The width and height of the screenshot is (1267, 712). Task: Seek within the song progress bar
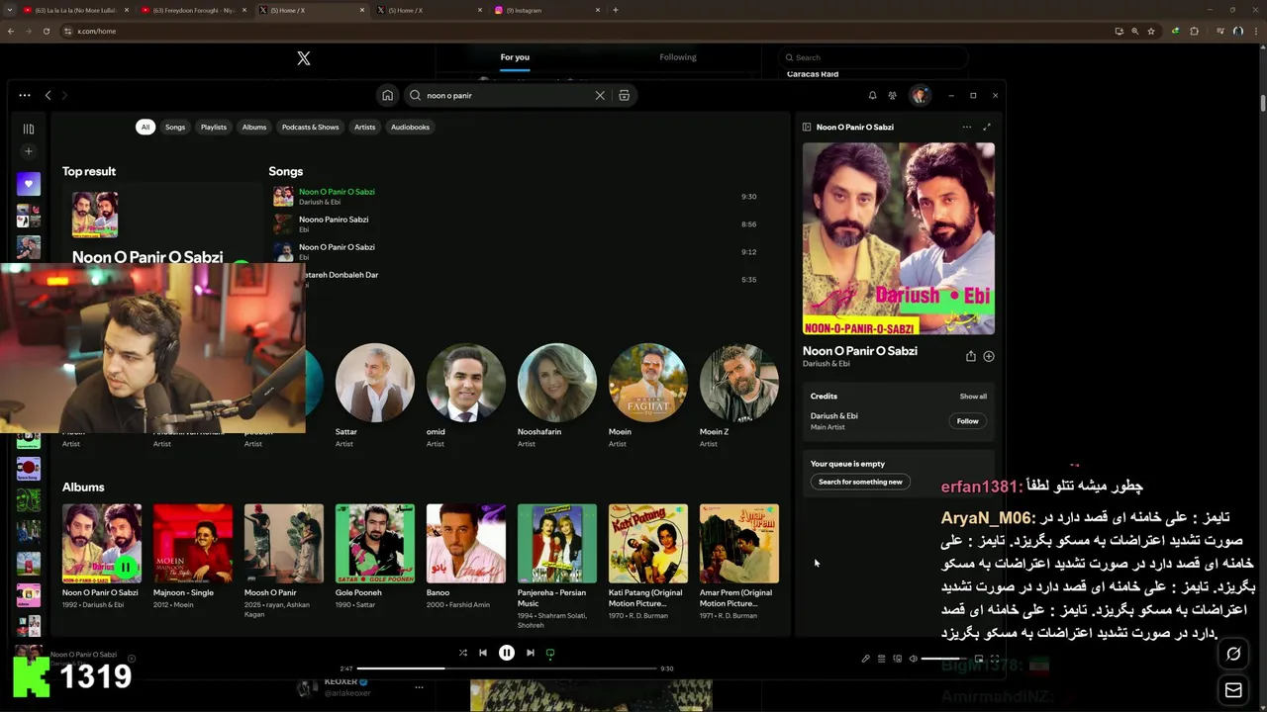point(507,668)
